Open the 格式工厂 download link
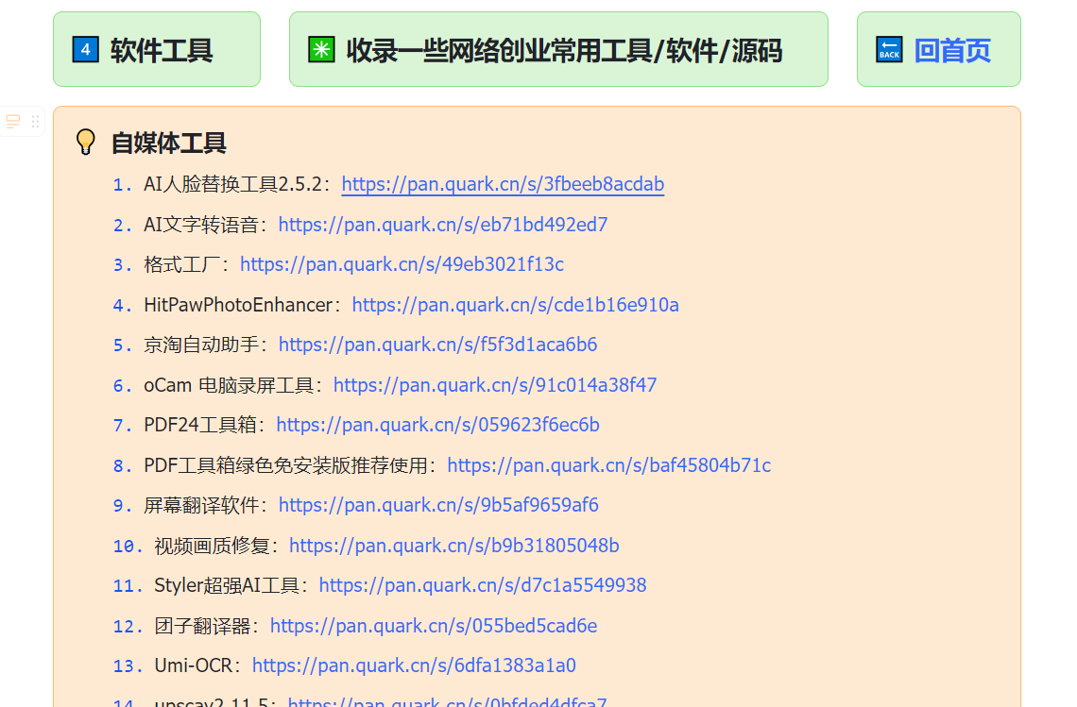Screen dimensions: 1077x707 [402, 264]
